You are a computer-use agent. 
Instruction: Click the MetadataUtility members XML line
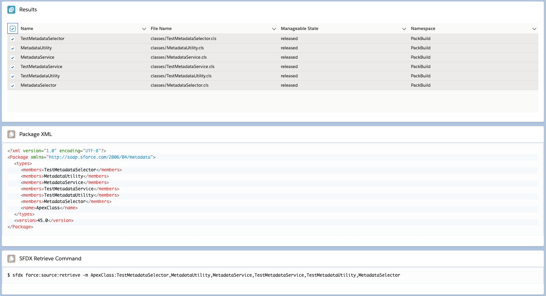tap(65, 176)
